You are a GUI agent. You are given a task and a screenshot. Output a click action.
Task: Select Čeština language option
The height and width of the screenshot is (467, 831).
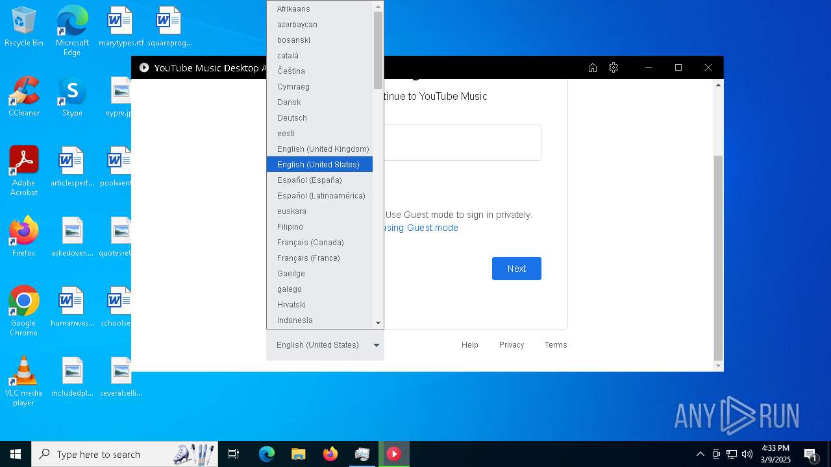coord(319,71)
